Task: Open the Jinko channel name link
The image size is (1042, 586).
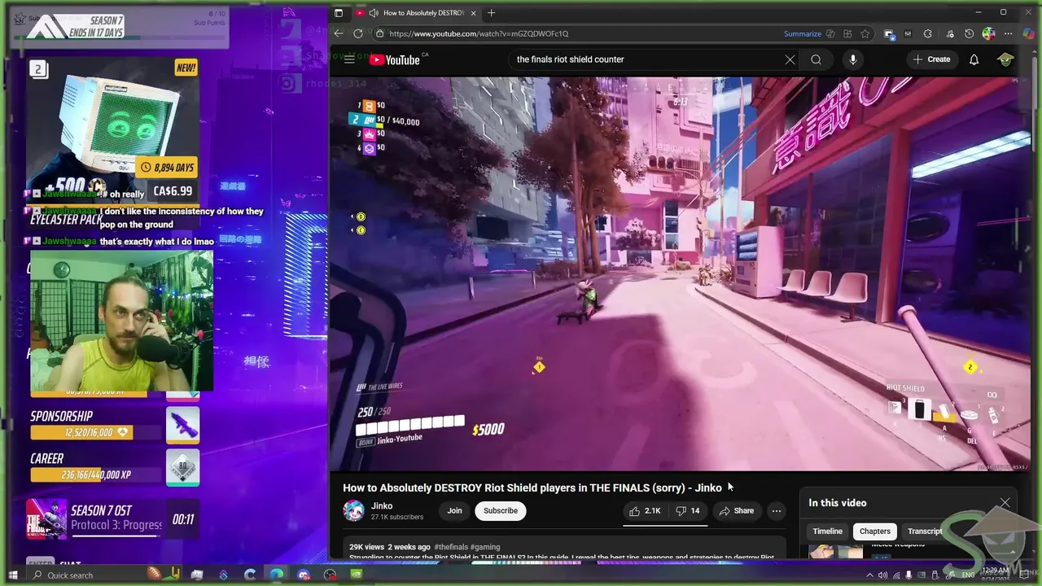Action: [382, 506]
